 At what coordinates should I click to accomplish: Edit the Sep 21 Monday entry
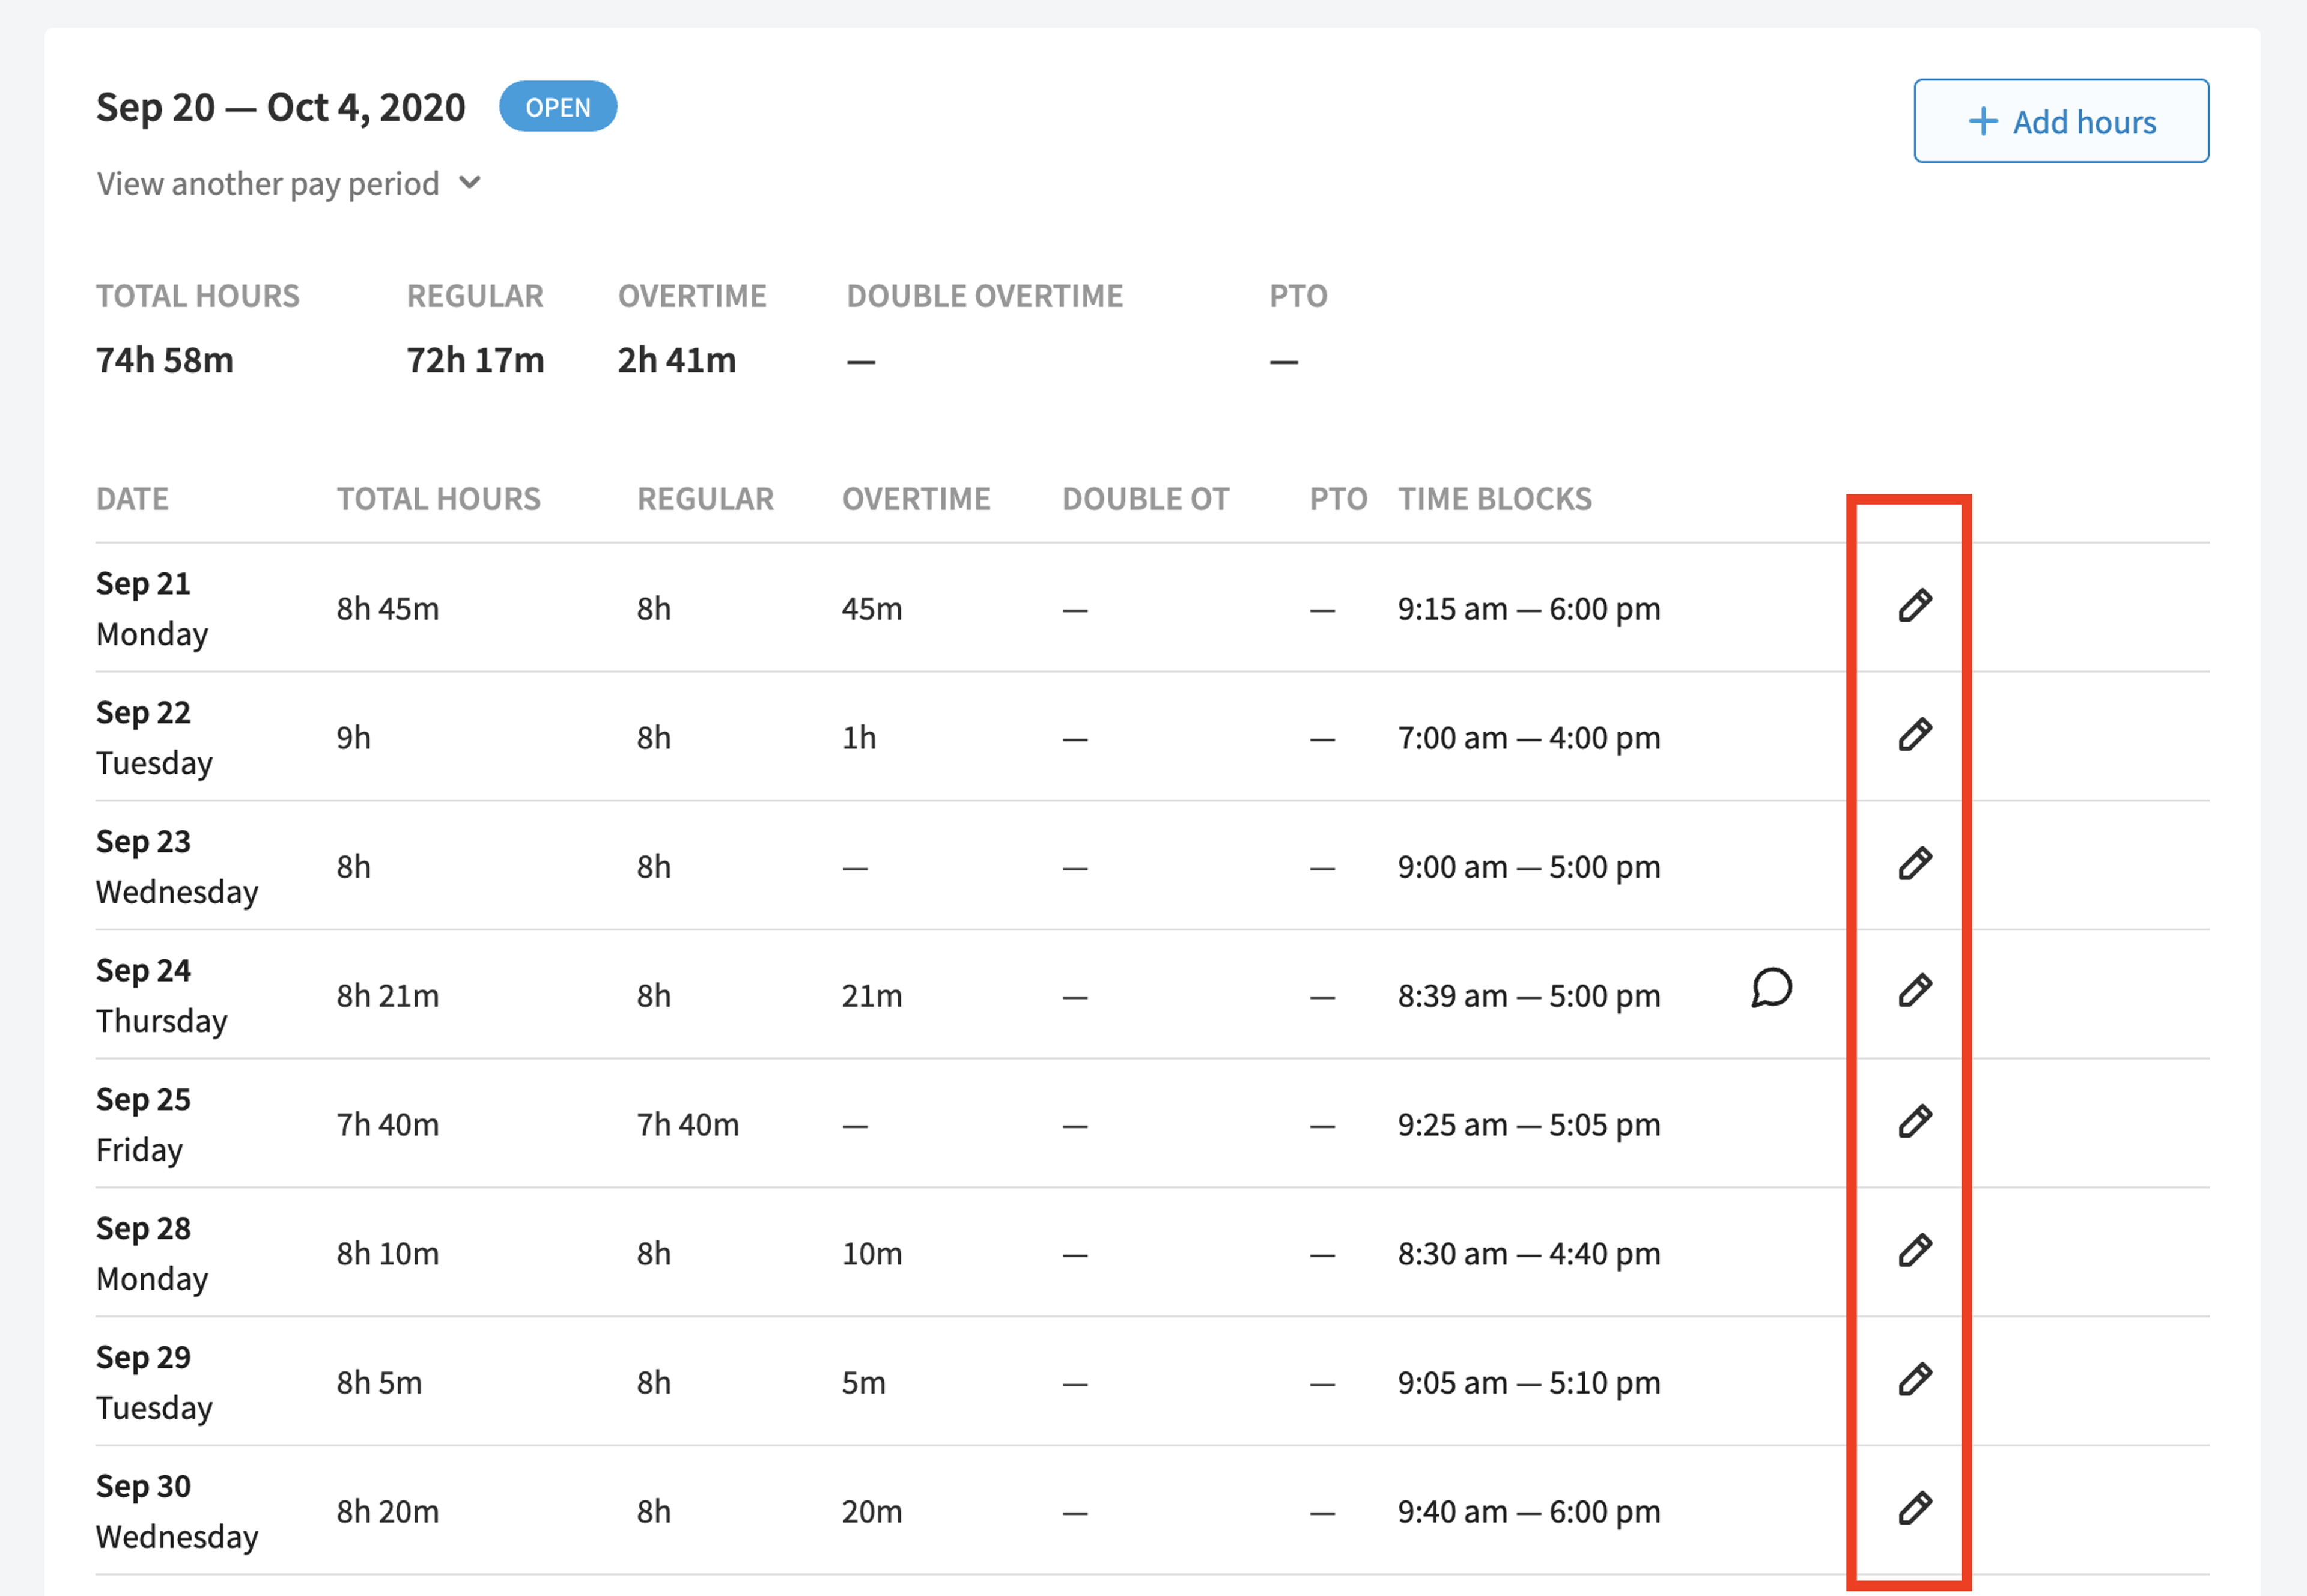(x=1915, y=606)
